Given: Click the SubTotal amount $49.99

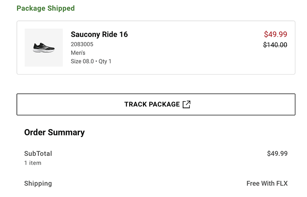Looking at the screenshot, I should point(277,154).
